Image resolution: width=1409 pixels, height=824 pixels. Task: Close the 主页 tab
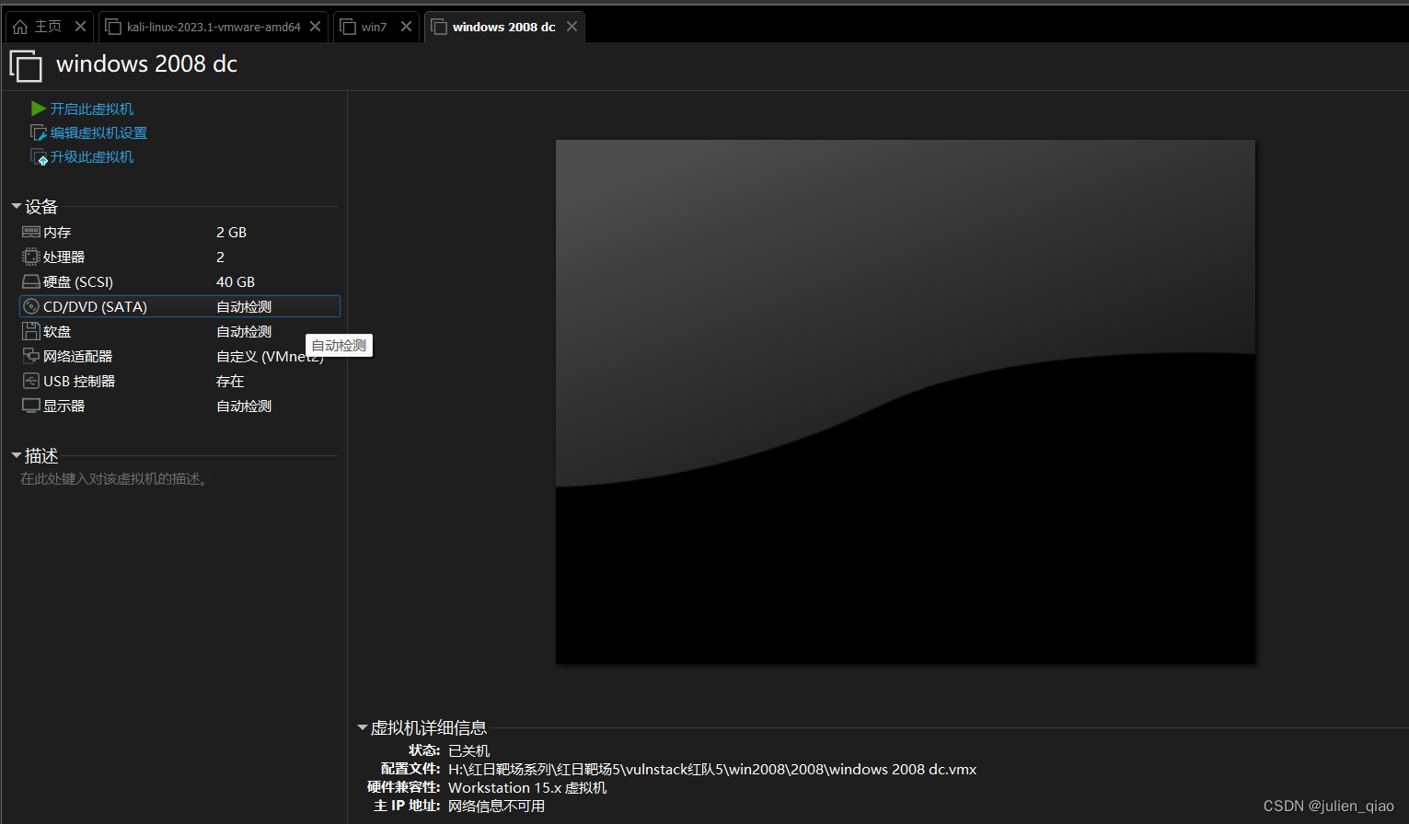[x=80, y=27]
